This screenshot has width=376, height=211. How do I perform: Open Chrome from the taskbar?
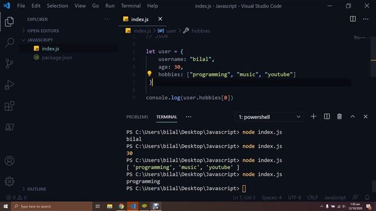(121, 206)
